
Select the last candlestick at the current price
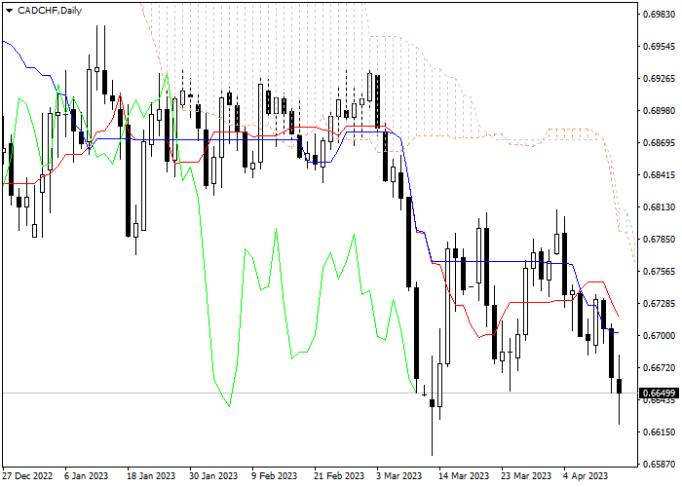pos(619,386)
